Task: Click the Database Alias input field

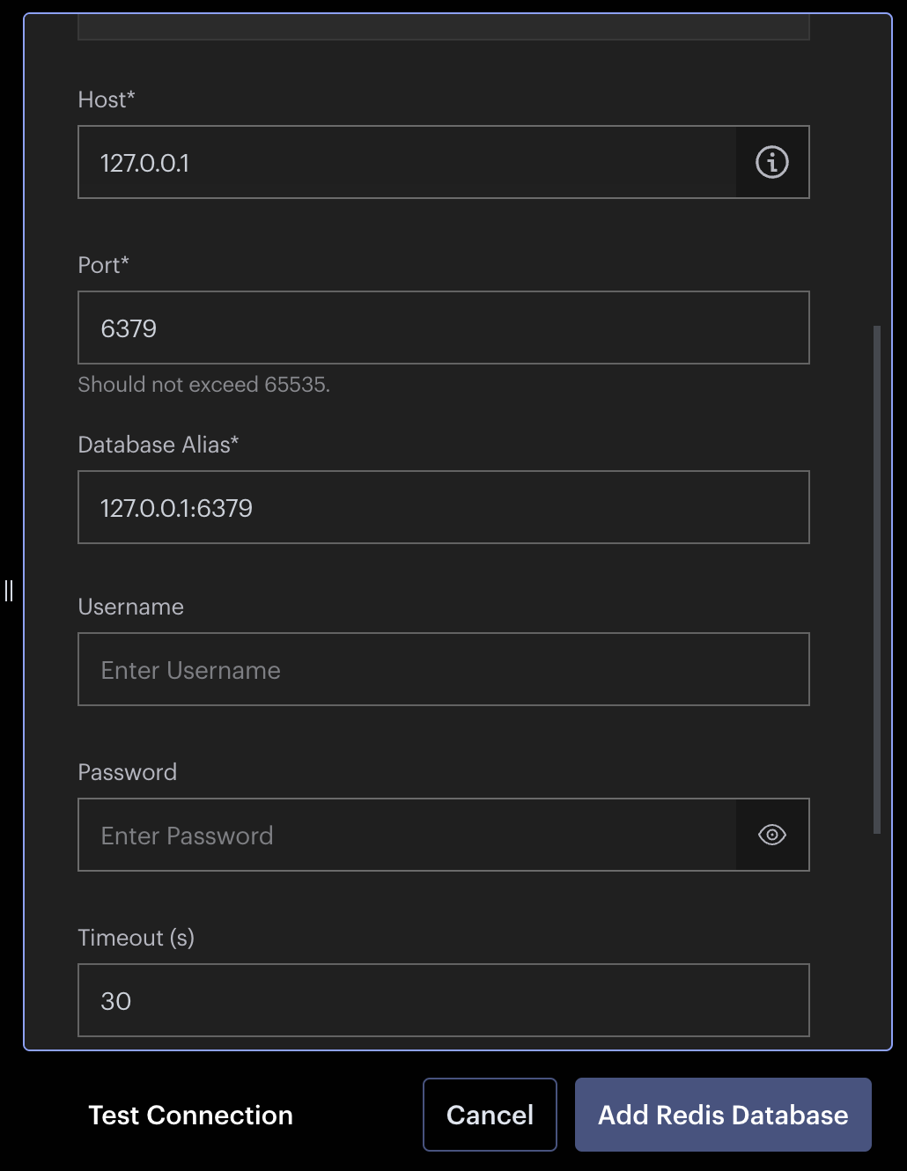Action: 443,507
